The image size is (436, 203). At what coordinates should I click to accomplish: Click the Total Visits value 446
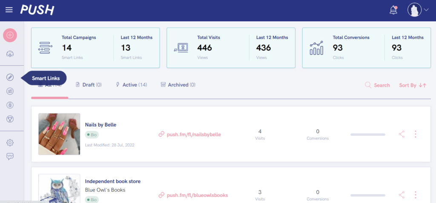[204, 48]
